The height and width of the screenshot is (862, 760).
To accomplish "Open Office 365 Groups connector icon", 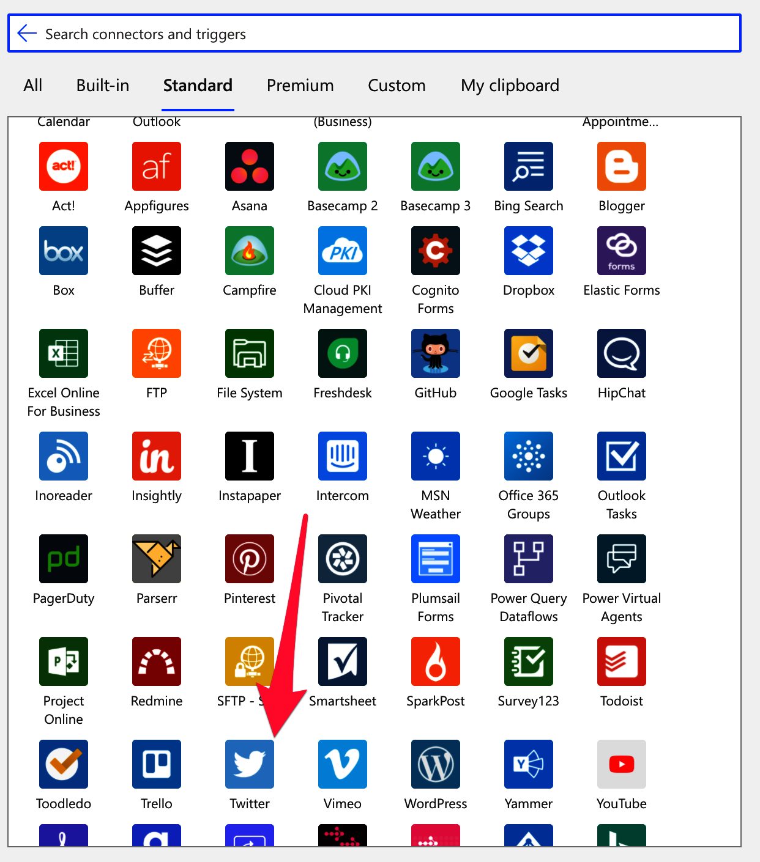I will click(529, 456).
